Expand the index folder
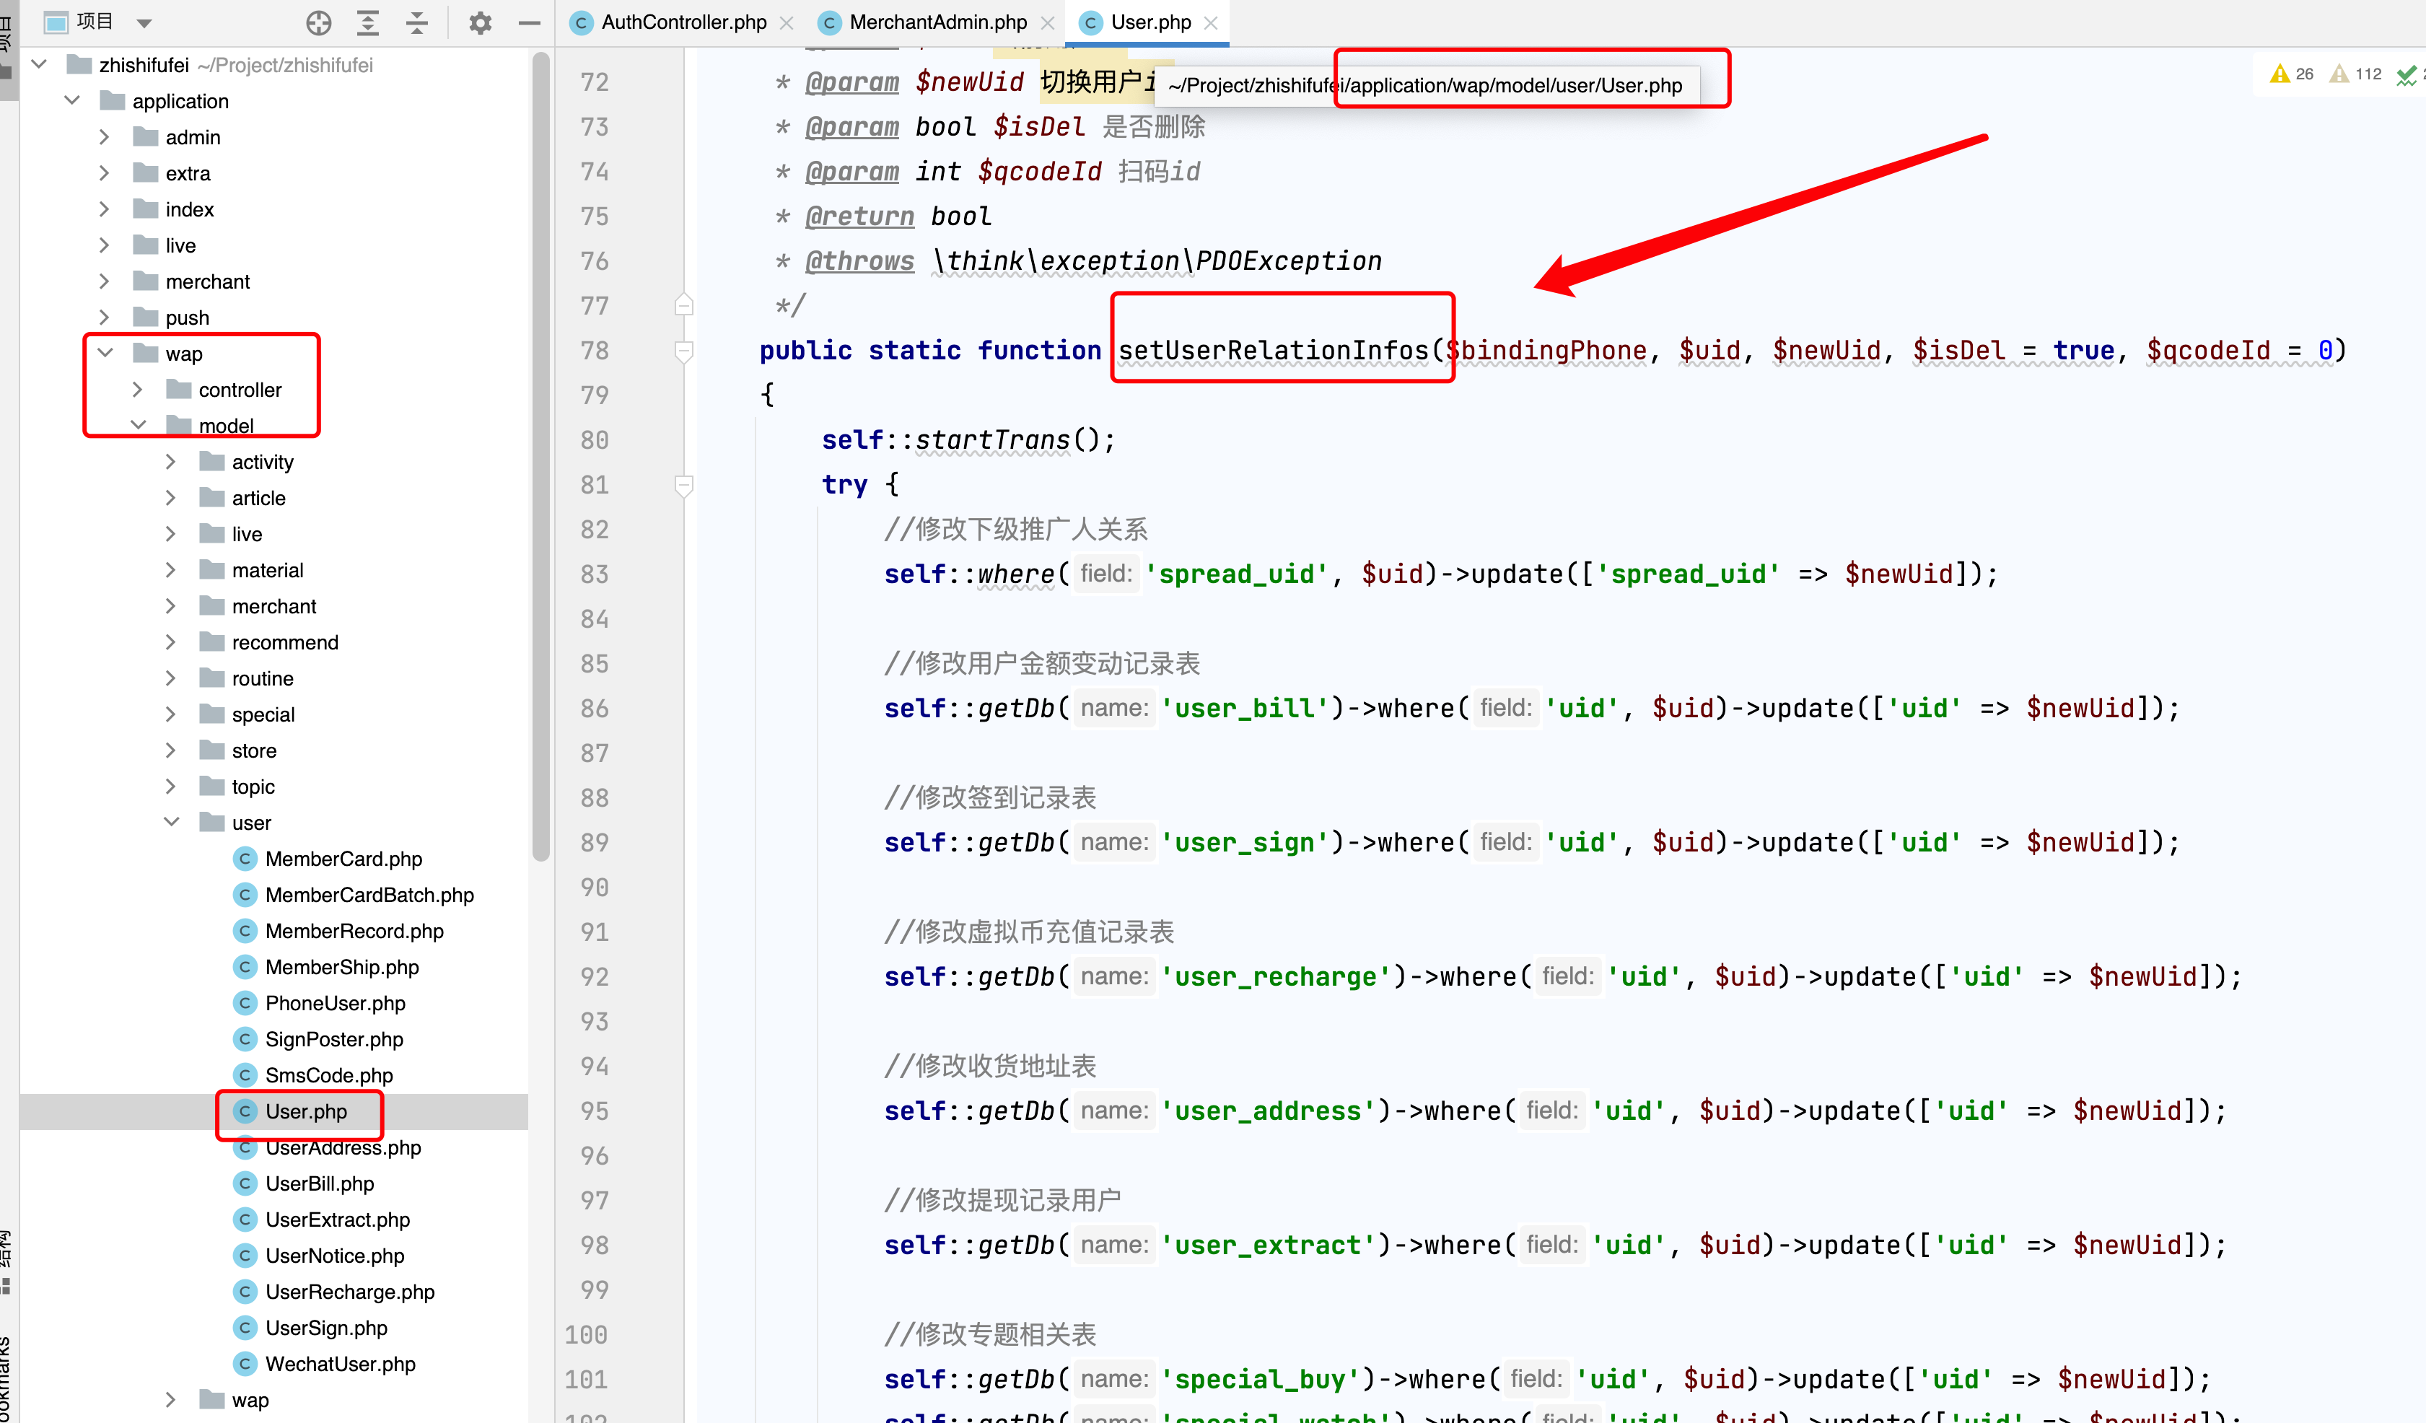2426x1423 pixels. [x=105, y=209]
